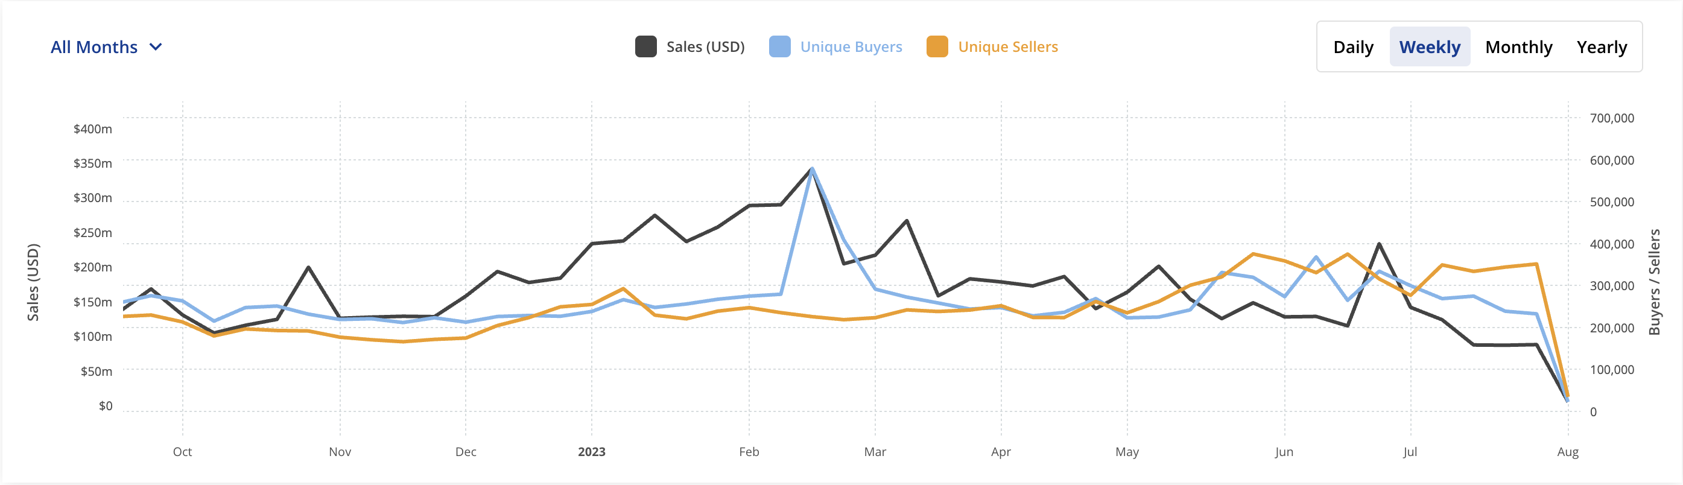The image size is (1683, 485).
Task: Click the $400m label on the left axis
Action: 93,128
